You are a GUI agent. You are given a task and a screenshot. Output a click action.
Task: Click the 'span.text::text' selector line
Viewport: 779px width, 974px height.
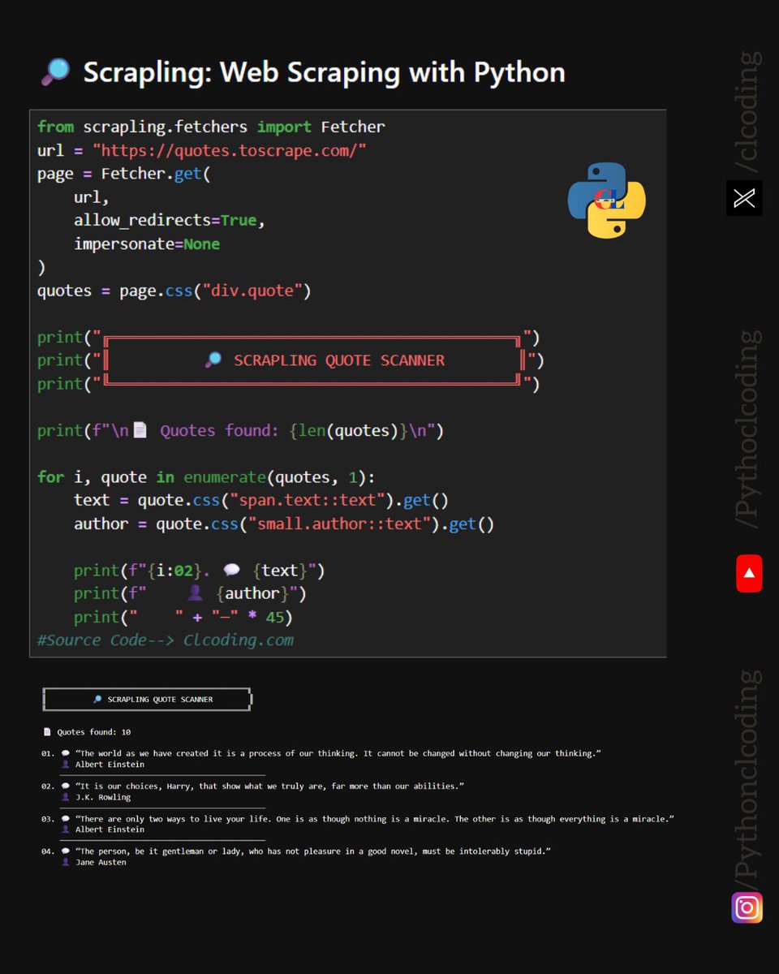click(261, 501)
